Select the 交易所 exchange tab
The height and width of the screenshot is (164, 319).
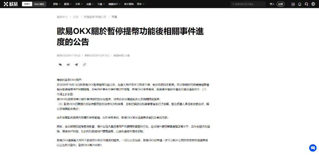pyautogui.click(x=27, y=4)
